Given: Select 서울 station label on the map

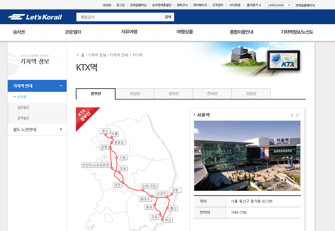Looking at the screenshot, I should 115,134.
